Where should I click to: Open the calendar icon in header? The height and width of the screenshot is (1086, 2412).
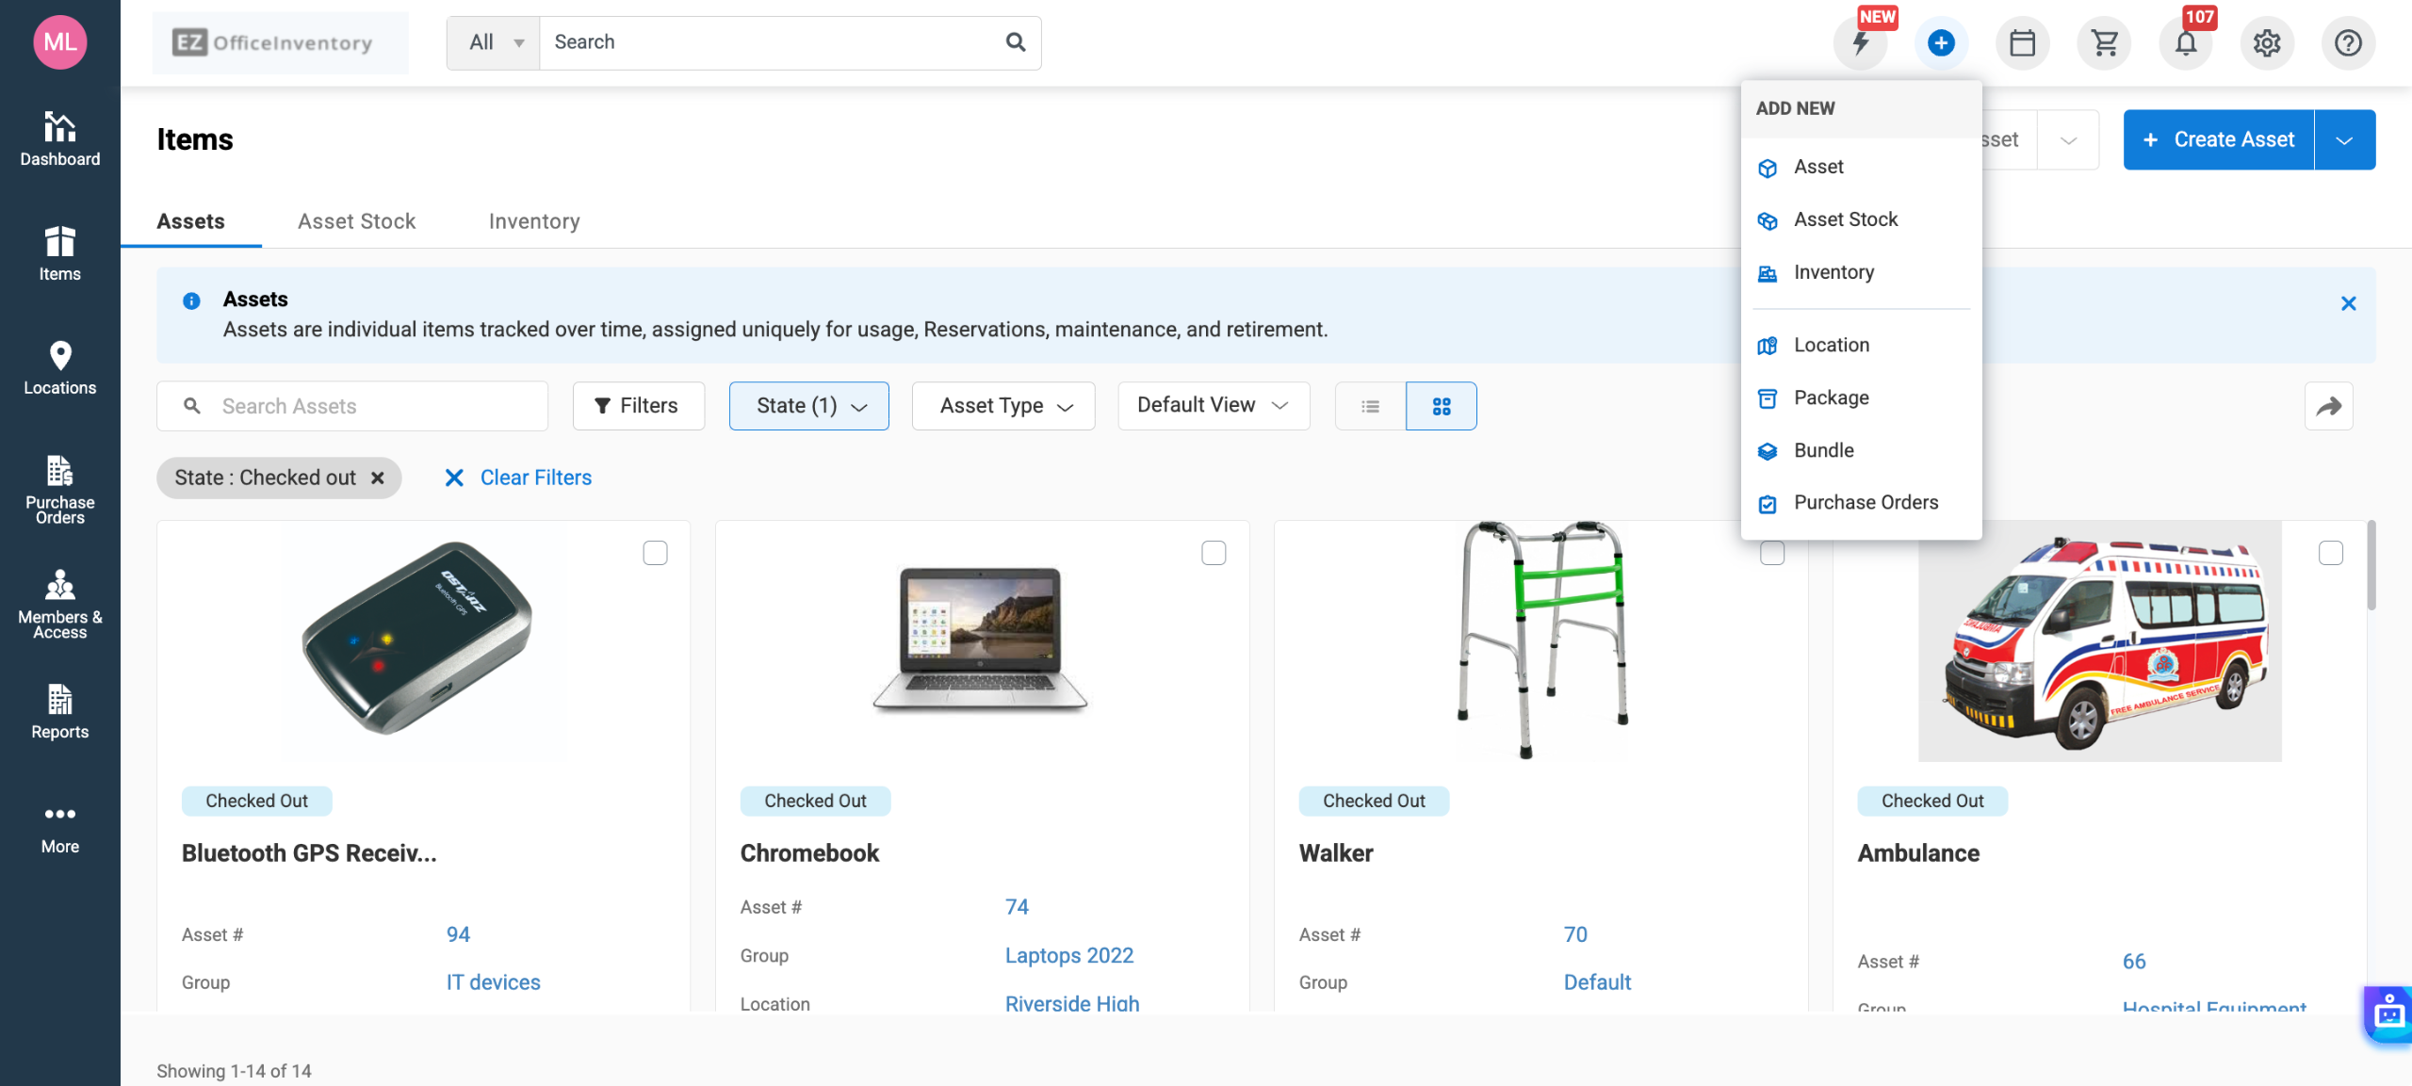point(2022,43)
